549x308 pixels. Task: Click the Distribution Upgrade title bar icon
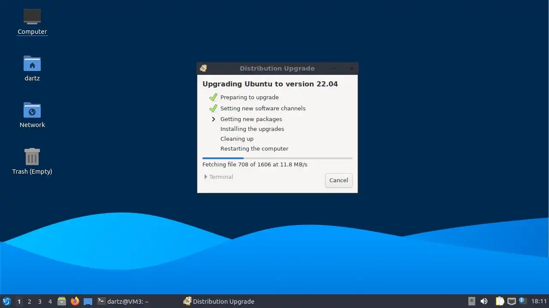(x=203, y=68)
